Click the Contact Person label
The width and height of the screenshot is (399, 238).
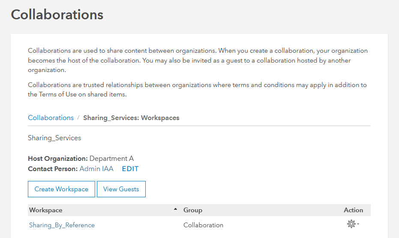click(53, 169)
